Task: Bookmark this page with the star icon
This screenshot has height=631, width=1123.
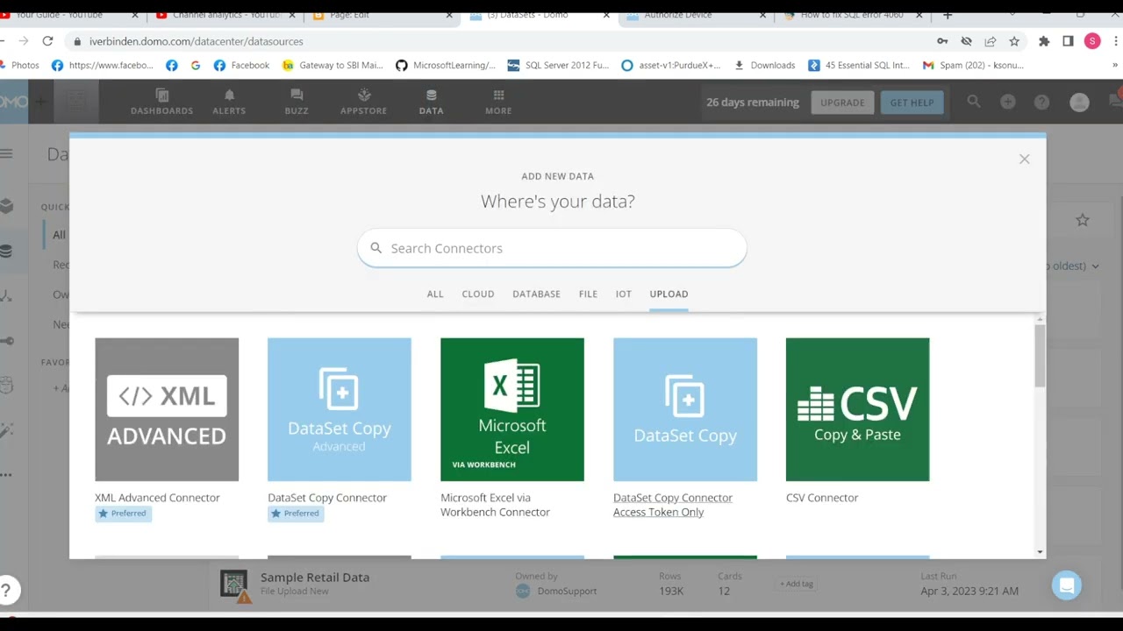Action: 1014,41
